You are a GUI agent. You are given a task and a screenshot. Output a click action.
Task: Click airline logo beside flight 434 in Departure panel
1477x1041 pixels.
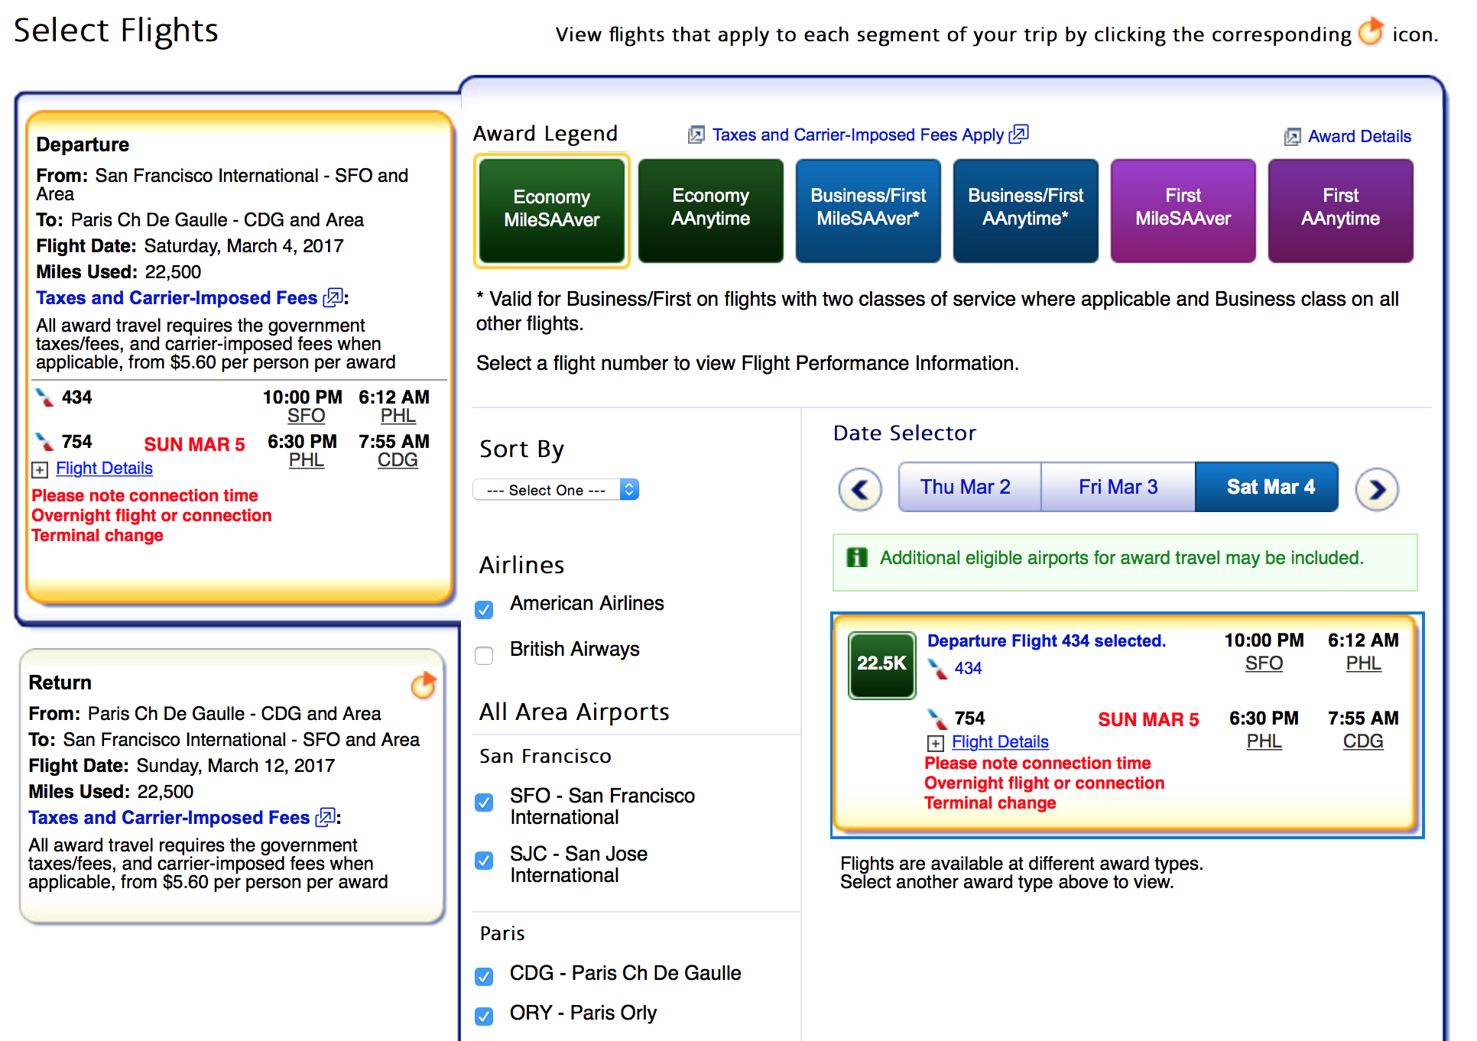tap(44, 397)
